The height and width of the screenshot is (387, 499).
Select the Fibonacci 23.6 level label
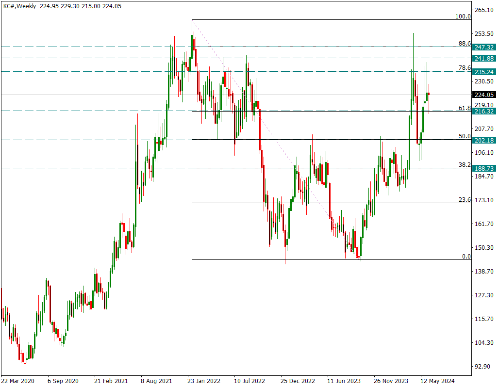[465, 200]
